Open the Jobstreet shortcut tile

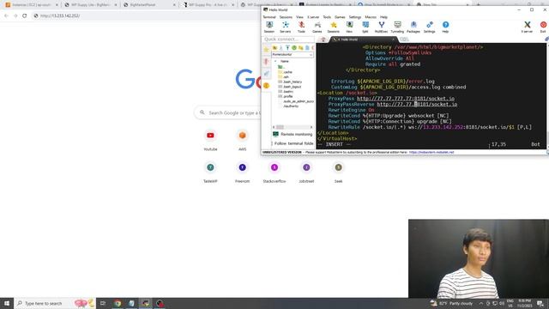coord(306,173)
